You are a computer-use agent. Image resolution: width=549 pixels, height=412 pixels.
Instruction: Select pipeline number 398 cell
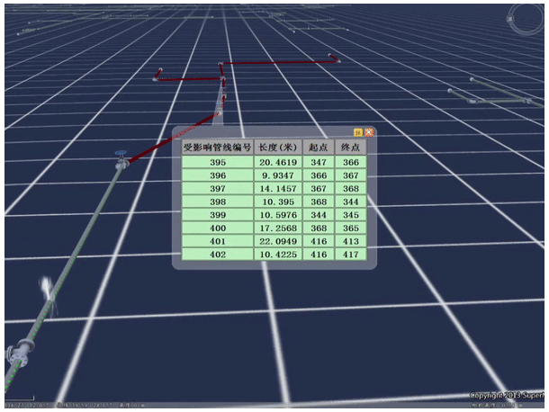pos(218,202)
